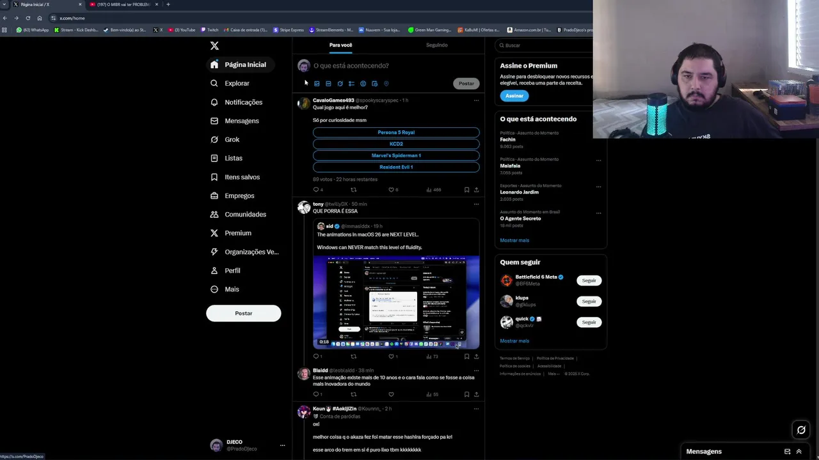Image resolution: width=819 pixels, height=460 pixels.
Task: Open the Mais menu in sidebar
Action: click(225, 289)
